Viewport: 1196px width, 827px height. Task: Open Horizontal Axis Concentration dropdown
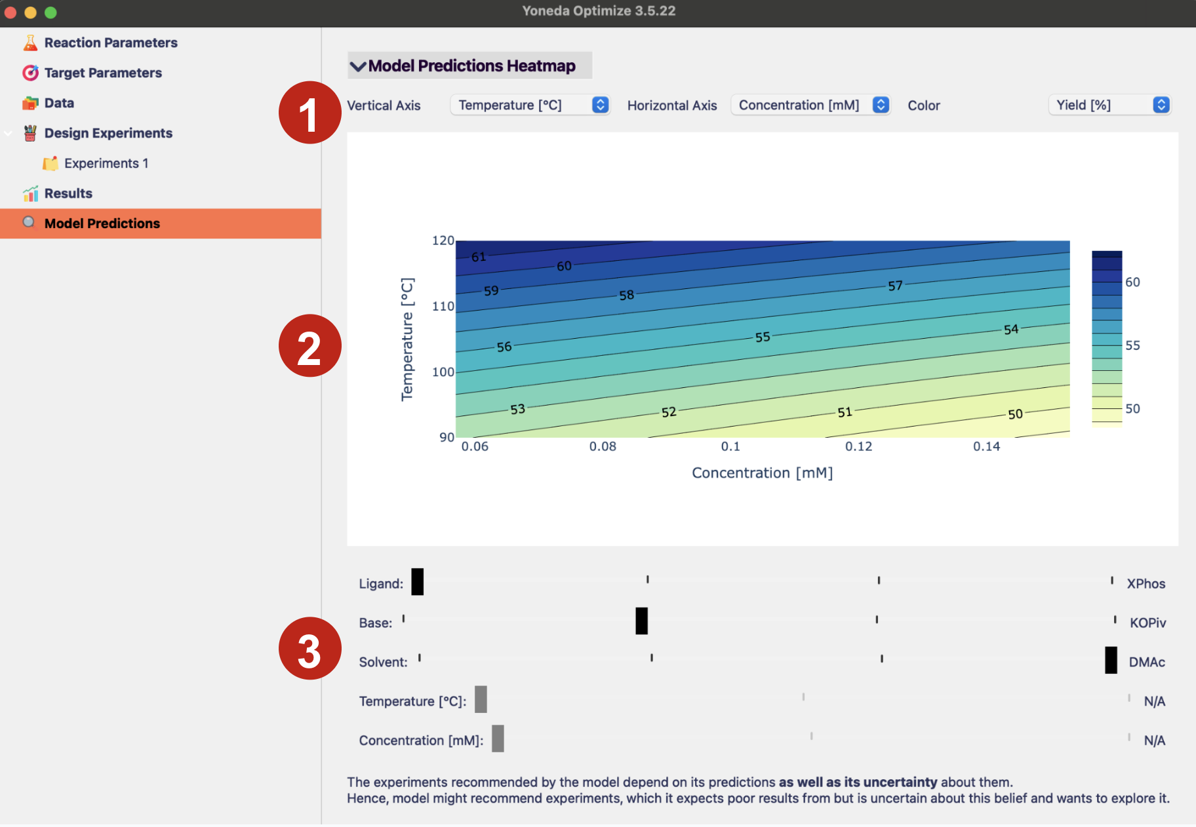click(810, 105)
